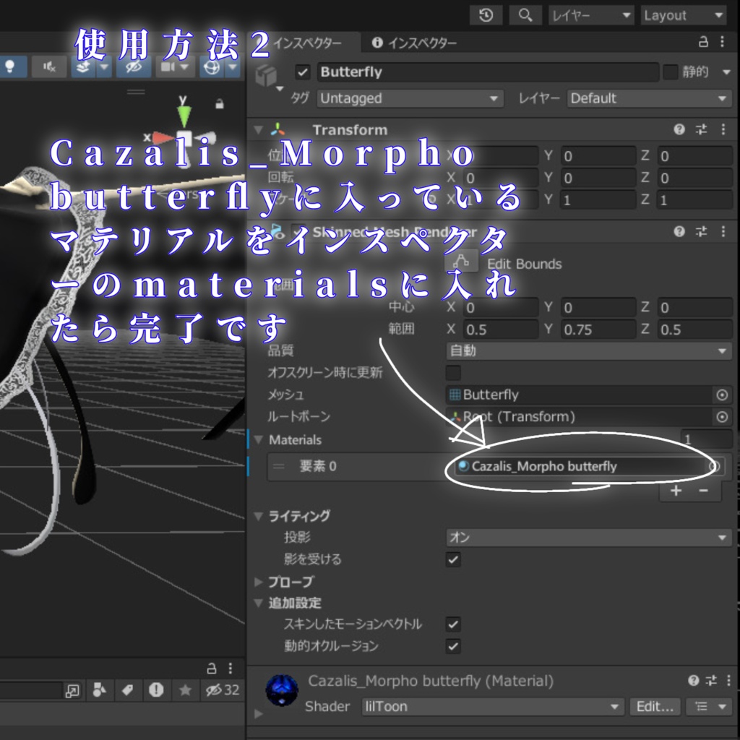Click the Cazalis_Morpho butterfly material sphere preview
Viewport: 740px width, 740px height.
[281, 691]
